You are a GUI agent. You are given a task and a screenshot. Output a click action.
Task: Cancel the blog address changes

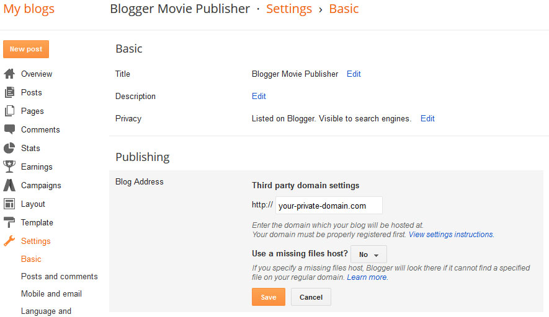click(311, 297)
